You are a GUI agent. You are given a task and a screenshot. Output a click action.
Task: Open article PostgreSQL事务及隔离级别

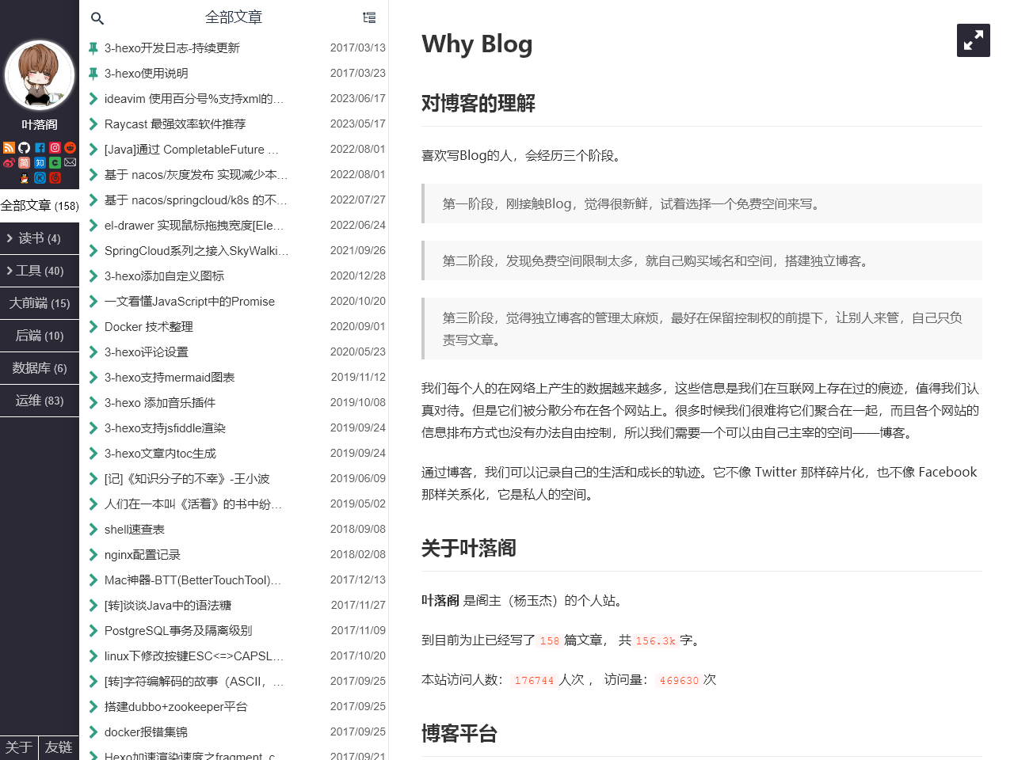(178, 631)
